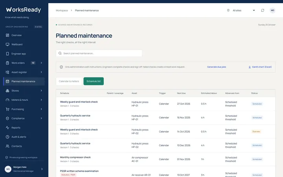
Task: Click Scheduled badge on 27 Oct 2026 row
Action: pos(257,104)
